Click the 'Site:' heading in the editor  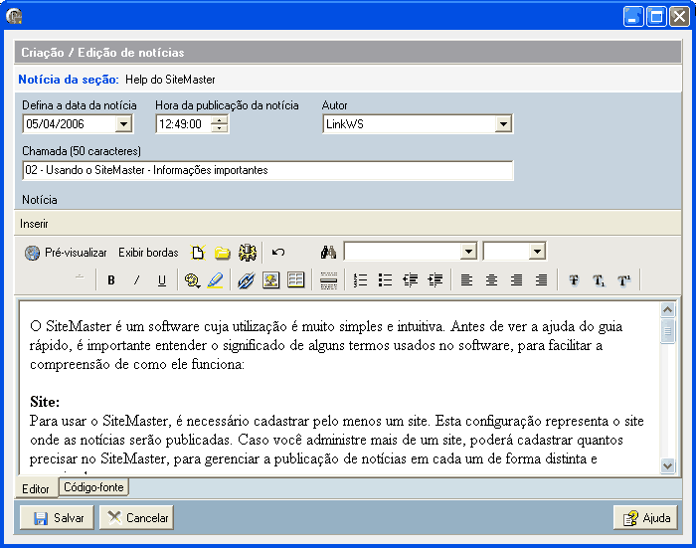(x=45, y=402)
